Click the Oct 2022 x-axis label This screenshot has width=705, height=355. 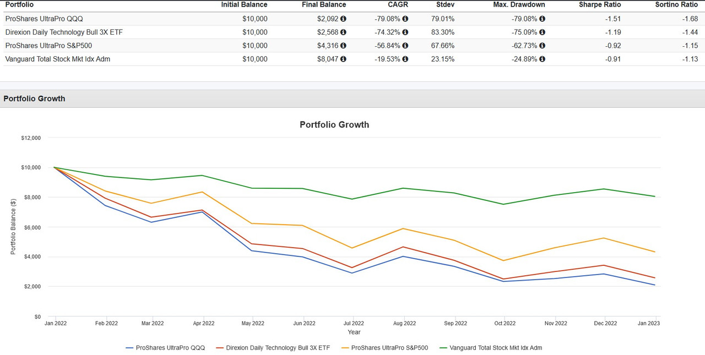pos(504,324)
